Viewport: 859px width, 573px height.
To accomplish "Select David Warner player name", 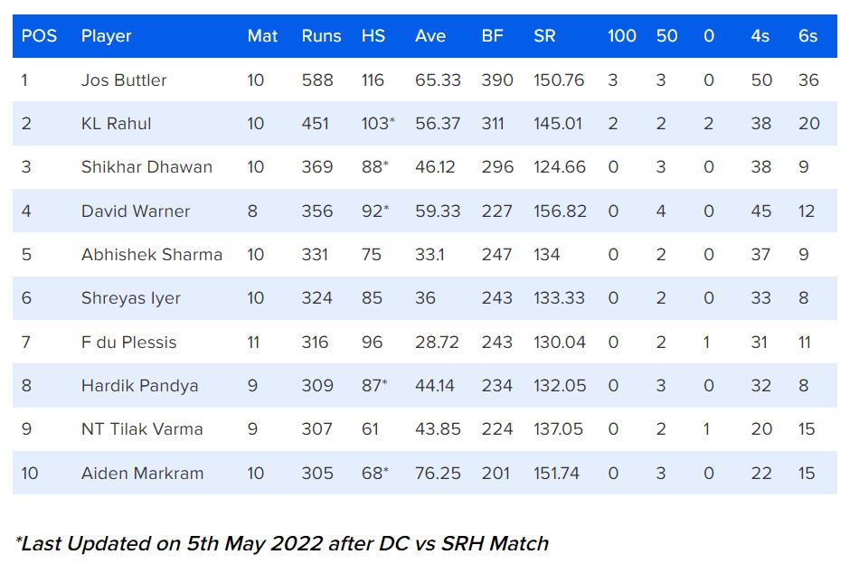I will click(x=136, y=211).
